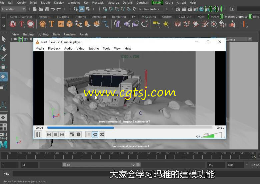Open VLC Playback menu
The width and height of the screenshot is (260, 184).
pyautogui.click(x=54, y=49)
